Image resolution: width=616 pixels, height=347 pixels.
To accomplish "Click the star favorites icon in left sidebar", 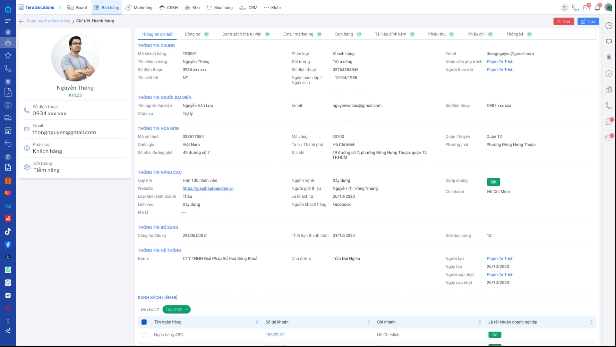I will (8, 55).
